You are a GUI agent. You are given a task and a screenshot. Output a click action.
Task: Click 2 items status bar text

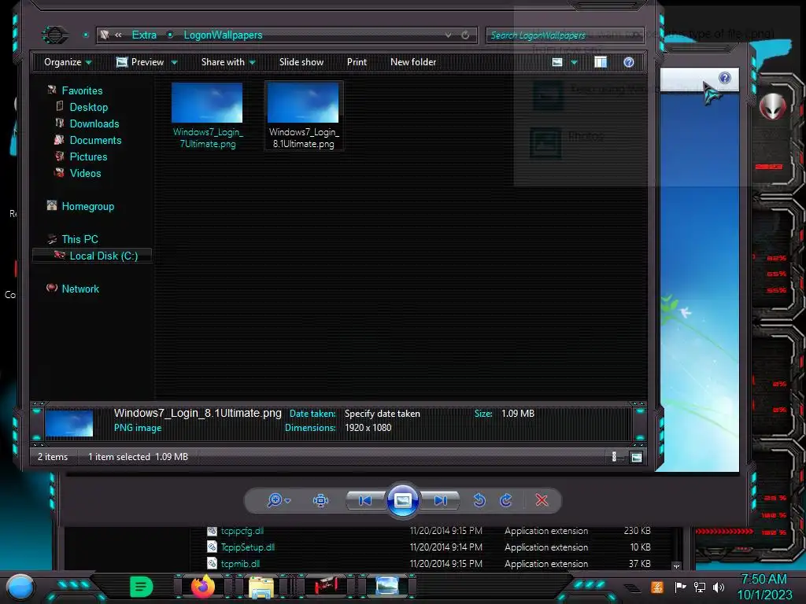click(53, 457)
